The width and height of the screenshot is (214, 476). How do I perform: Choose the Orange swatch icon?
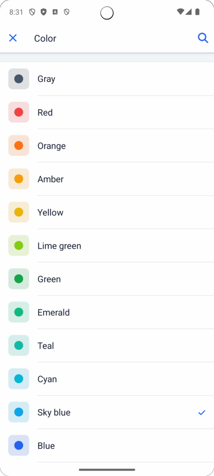click(x=19, y=145)
